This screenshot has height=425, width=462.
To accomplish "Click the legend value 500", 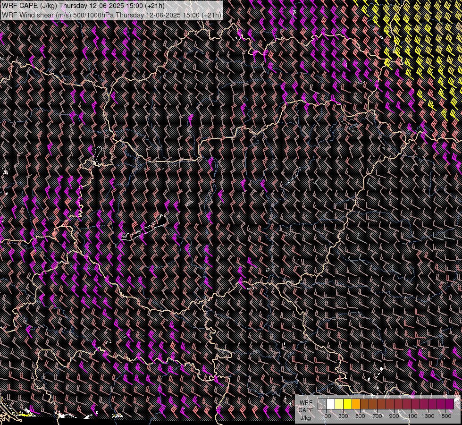I will click(x=360, y=416).
